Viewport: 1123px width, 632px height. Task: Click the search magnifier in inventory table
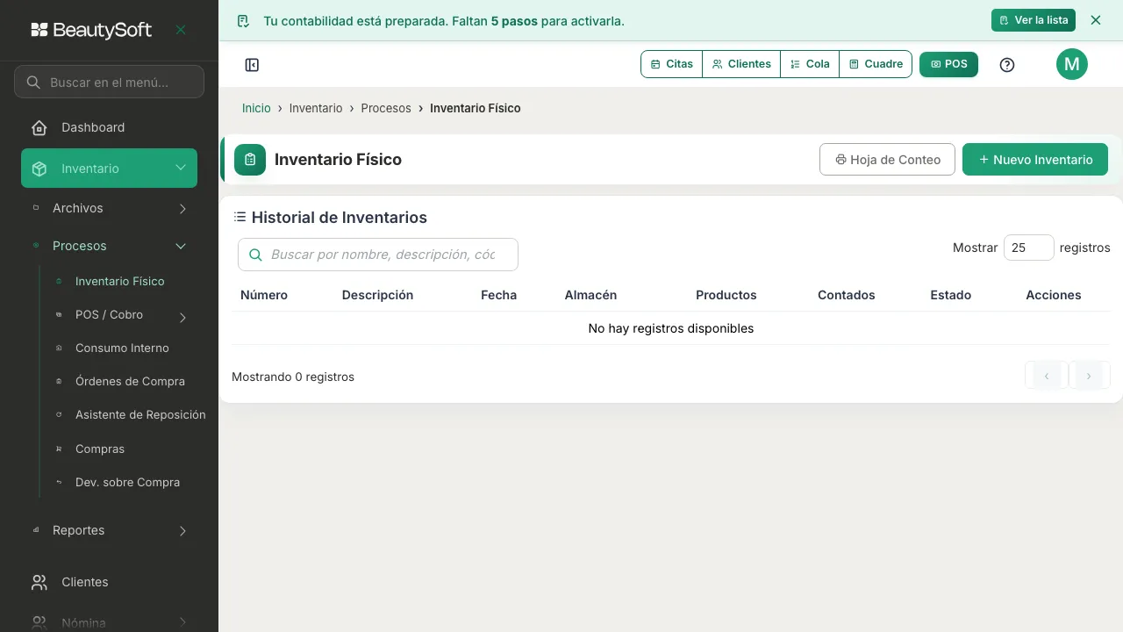[x=256, y=255]
